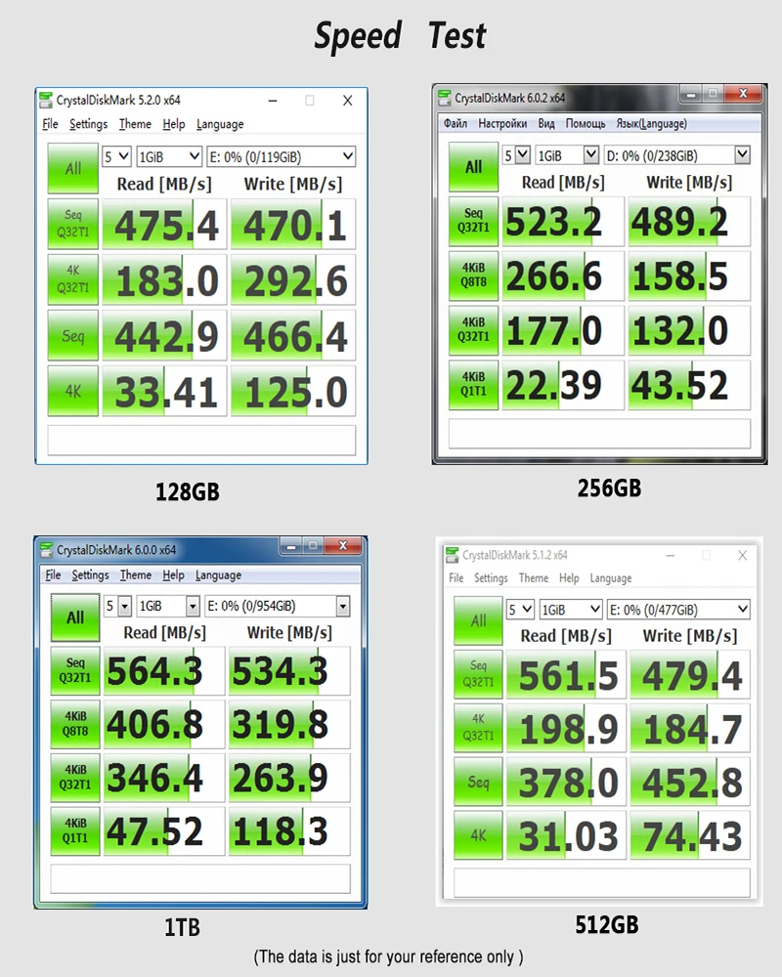Click comment field in 5.2.0 window
Screen dimensions: 782x977
click(x=201, y=440)
